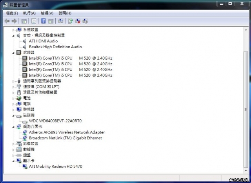Click the scrollbar down arrow
251x183 pixels.
point(246,171)
